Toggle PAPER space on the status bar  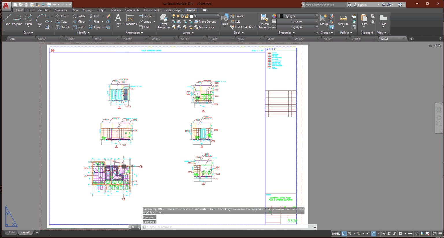click(336, 233)
